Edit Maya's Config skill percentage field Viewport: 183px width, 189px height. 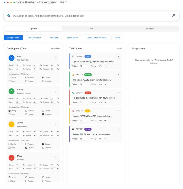[x=19, y=165]
